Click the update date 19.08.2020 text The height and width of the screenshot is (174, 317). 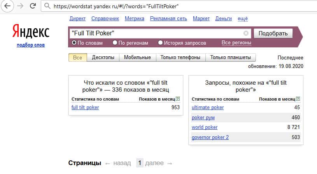pyautogui.click(x=291, y=66)
